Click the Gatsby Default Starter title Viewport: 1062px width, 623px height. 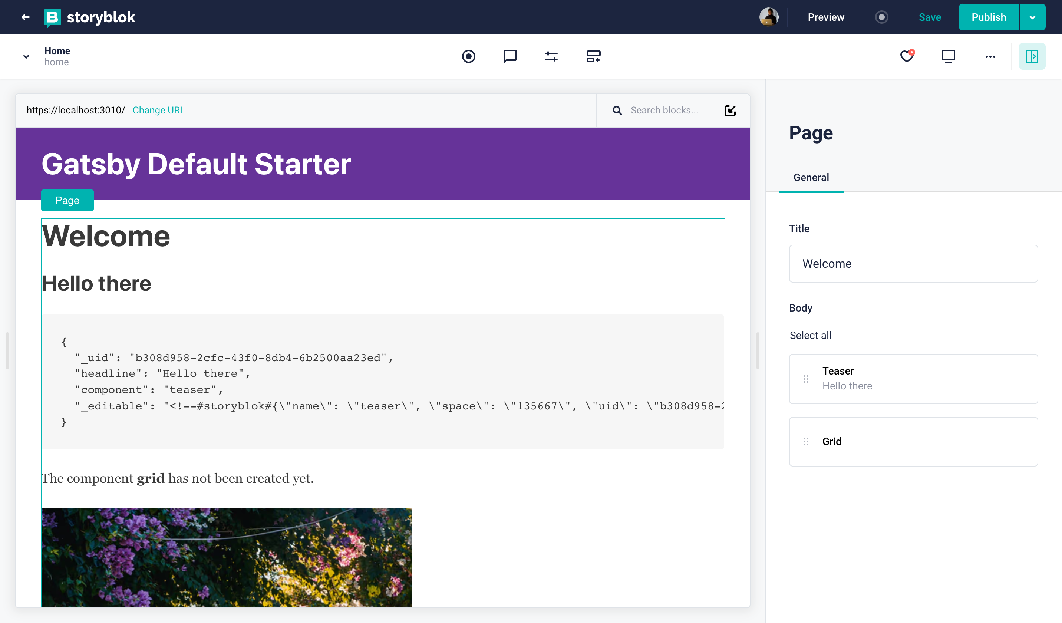(x=196, y=164)
